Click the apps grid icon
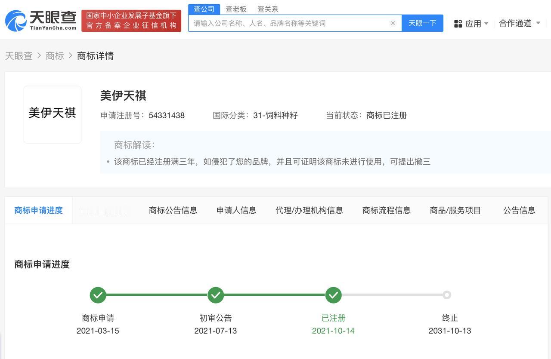 pyautogui.click(x=458, y=24)
